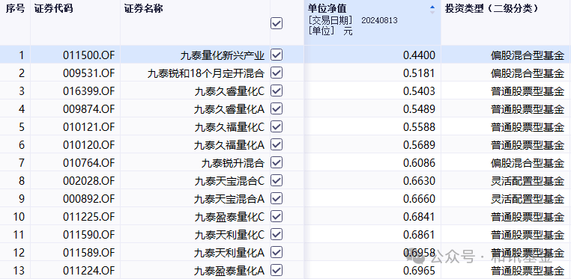Click 偏股混合型基金 in row 7
This screenshot has height=279, width=571.
pyautogui.click(x=528, y=163)
